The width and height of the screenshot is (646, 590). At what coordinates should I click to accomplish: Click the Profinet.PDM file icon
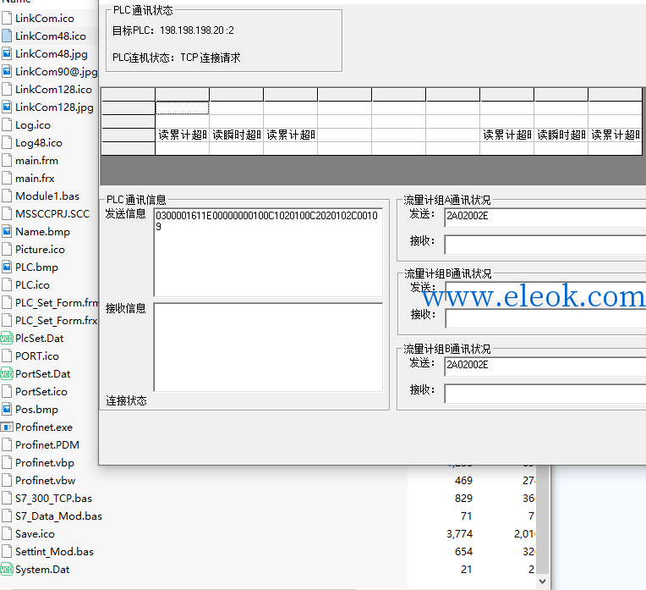coord(7,444)
